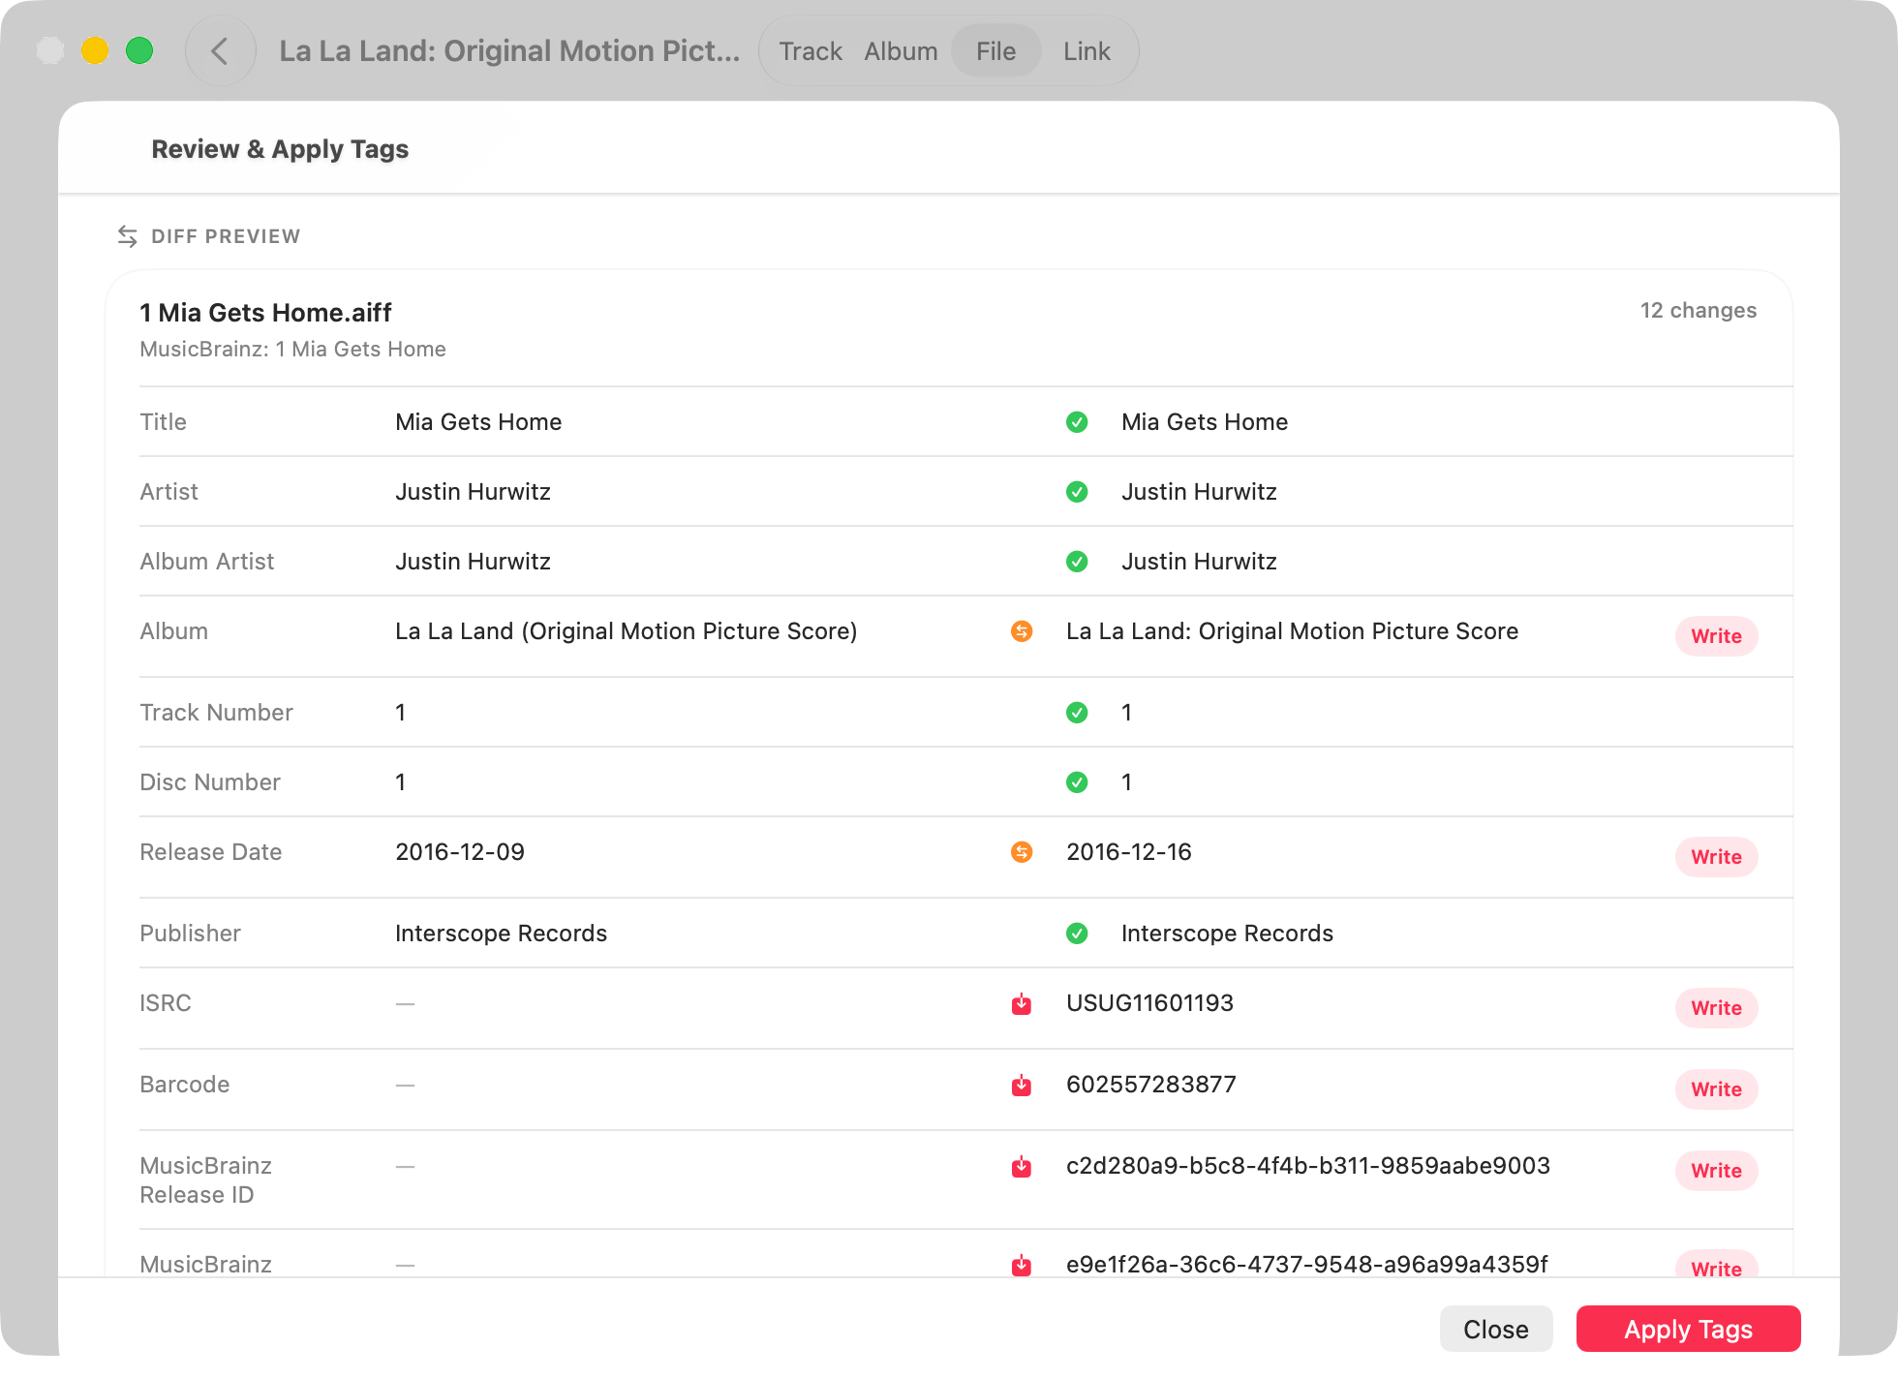Click the red add icon in Barcode row
Image resolution: width=1898 pixels, height=1379 pixels.
click(1022, 1085)
